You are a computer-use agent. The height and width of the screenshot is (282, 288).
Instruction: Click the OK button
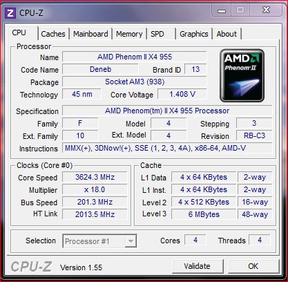(x=253, y=266)
